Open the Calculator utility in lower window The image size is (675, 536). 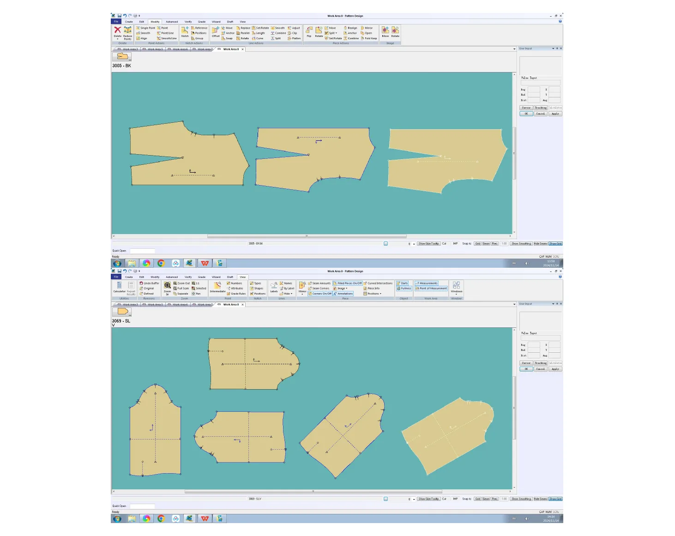(119, 287)
